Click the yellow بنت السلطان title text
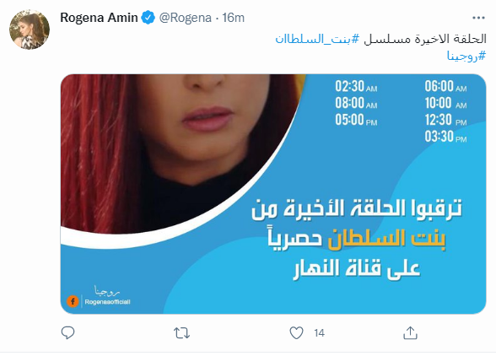The height and width of the screenshot is (356, 496). (x=386, y=240)
